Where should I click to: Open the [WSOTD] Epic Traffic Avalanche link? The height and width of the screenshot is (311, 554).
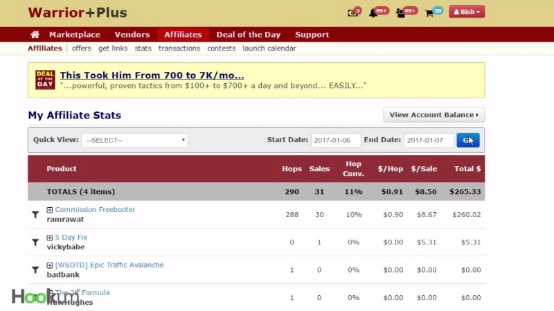(109, 265)
